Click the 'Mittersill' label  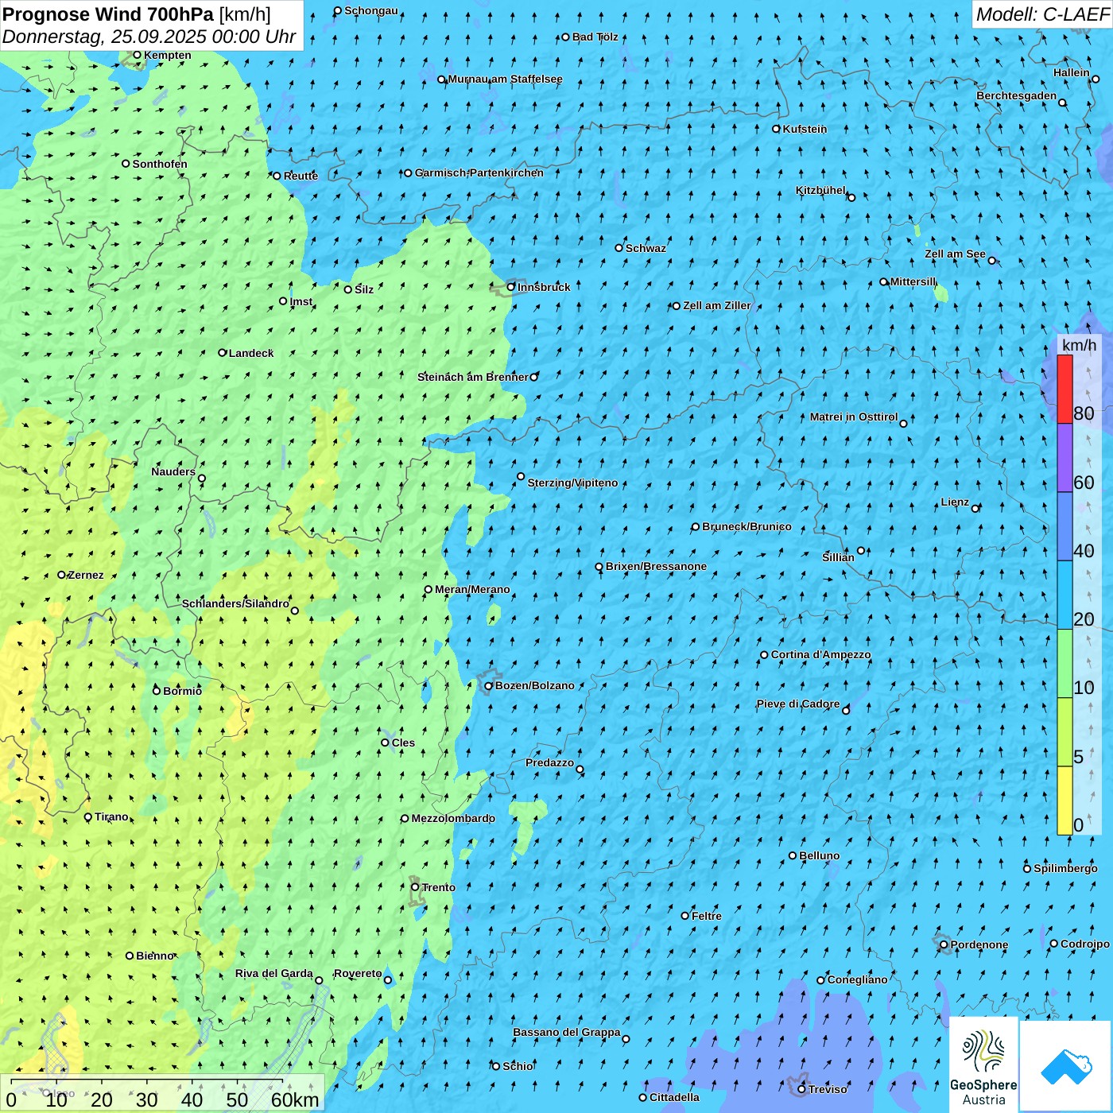(x=913, y=281)
